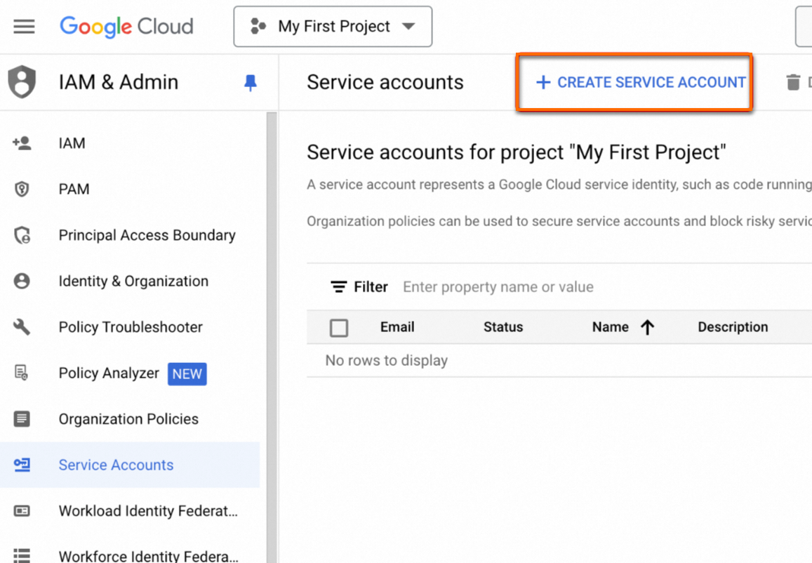
Task: Click Create Service Account button
Action: click(x=641, y=82)
